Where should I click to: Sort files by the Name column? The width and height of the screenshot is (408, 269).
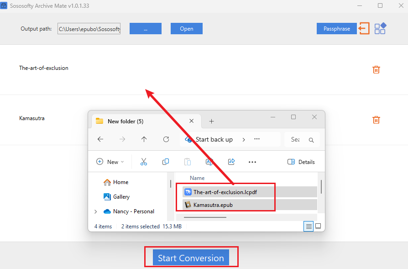click(197, 178)
